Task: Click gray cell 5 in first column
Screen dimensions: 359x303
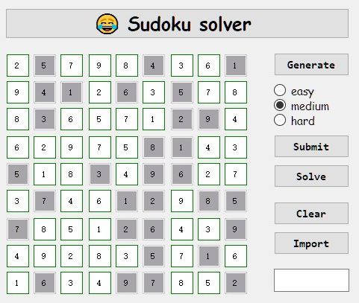Action: tap(18, 174)
